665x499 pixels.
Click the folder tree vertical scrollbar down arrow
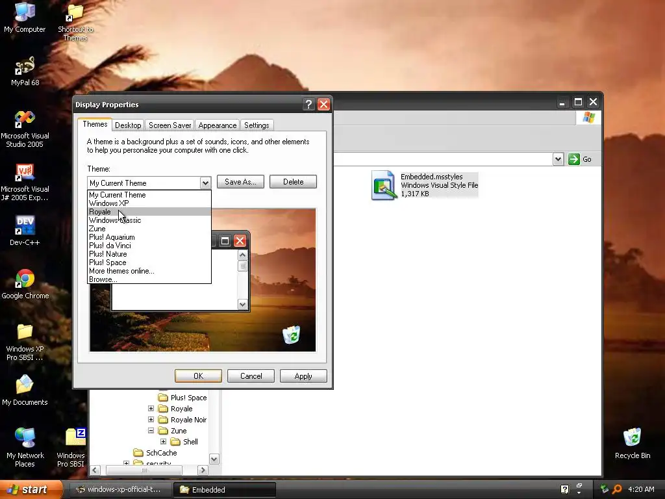coord(214,459)
